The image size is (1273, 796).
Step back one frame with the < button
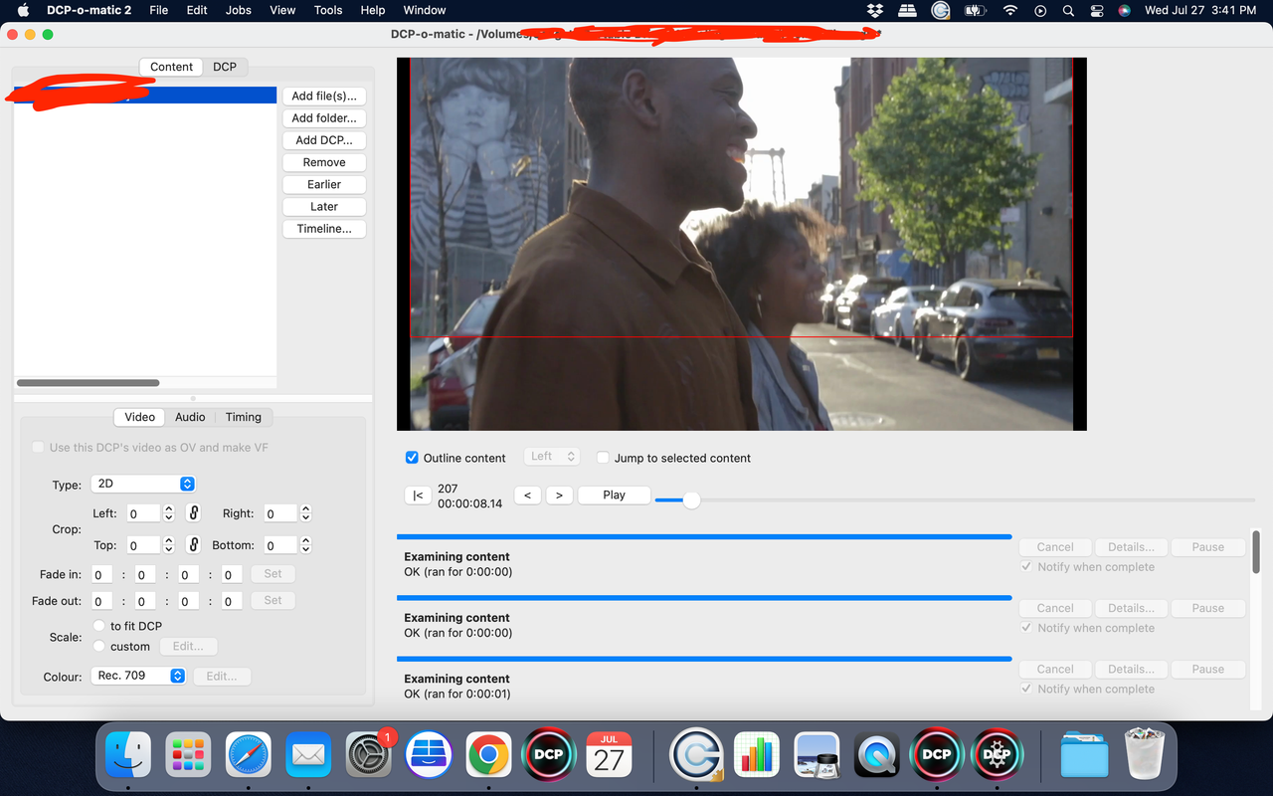[x=527, y=495]
